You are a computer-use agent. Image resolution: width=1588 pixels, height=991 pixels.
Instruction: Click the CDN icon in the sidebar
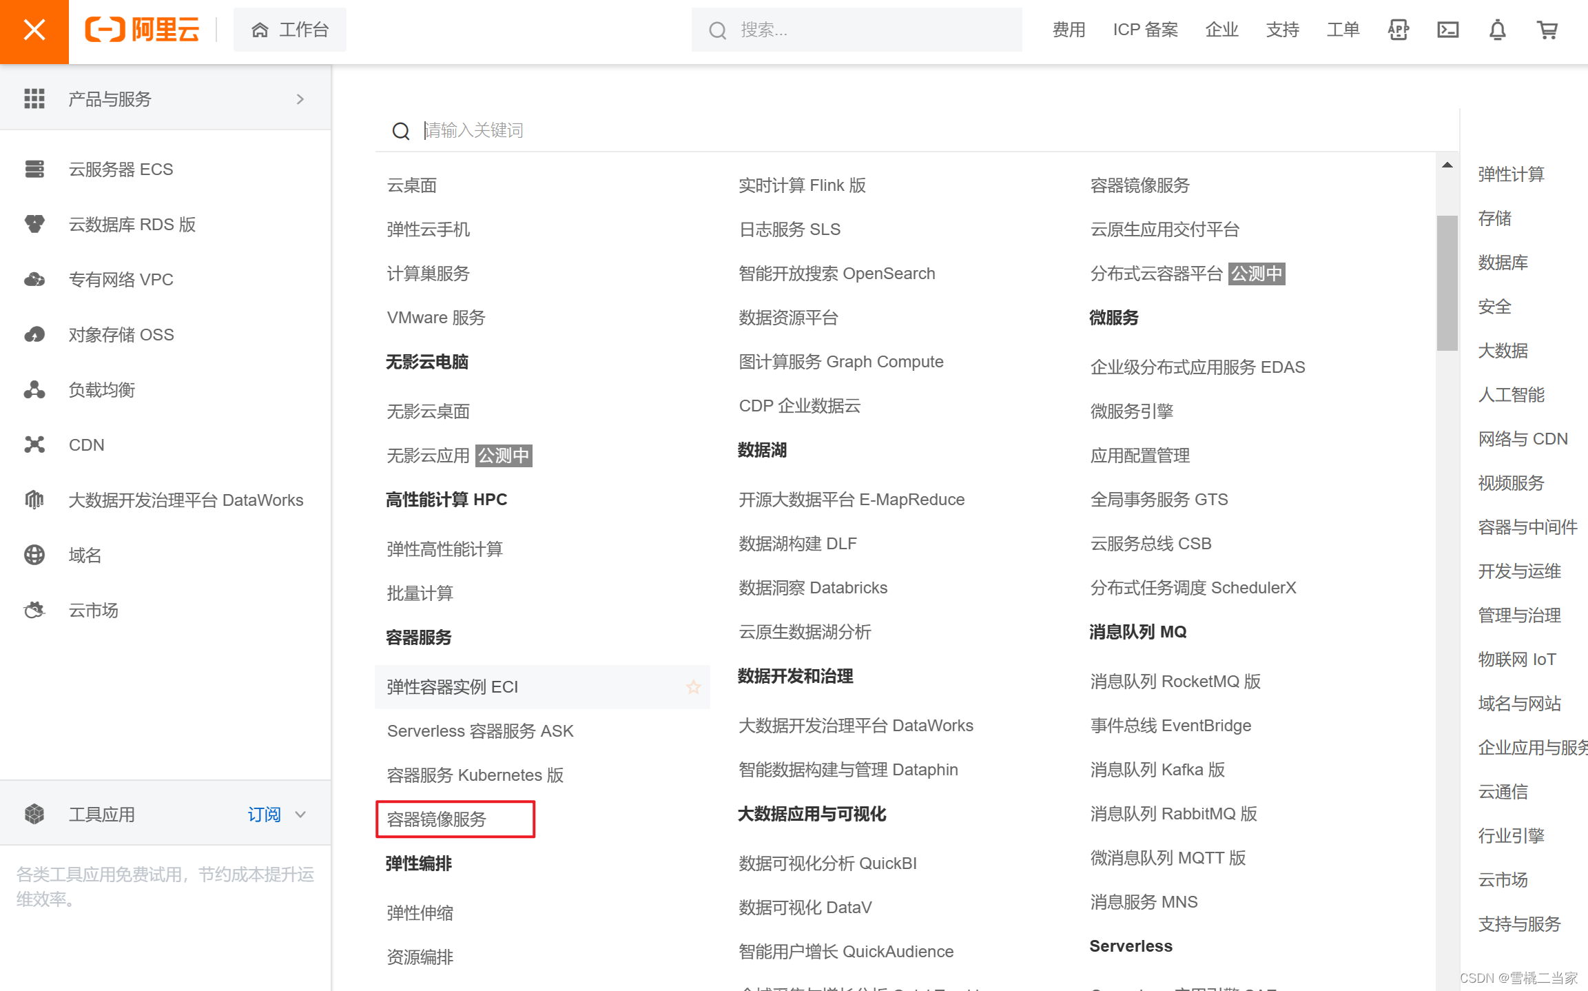34,445
